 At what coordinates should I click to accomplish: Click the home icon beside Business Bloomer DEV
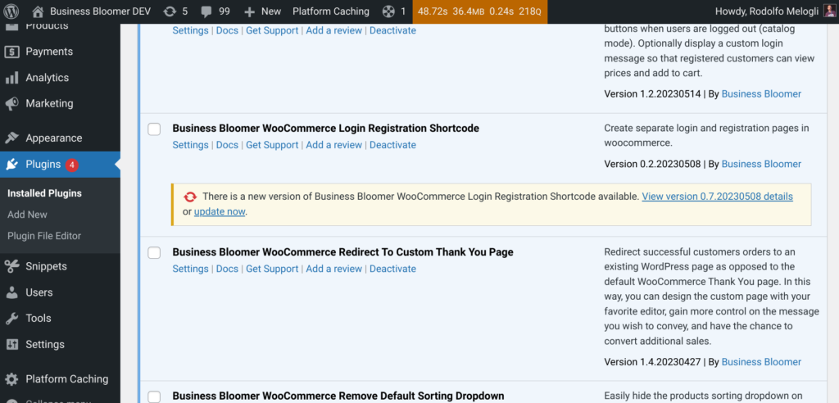point(38,11)
